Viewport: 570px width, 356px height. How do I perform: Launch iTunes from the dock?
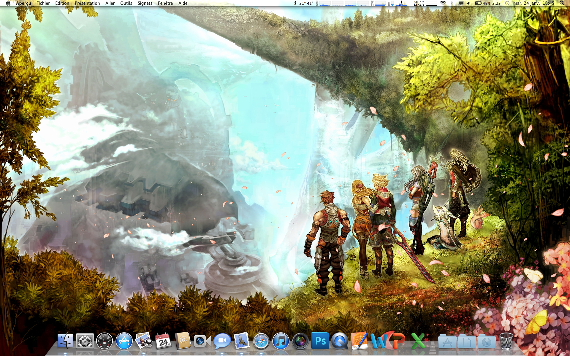(281, 341)
